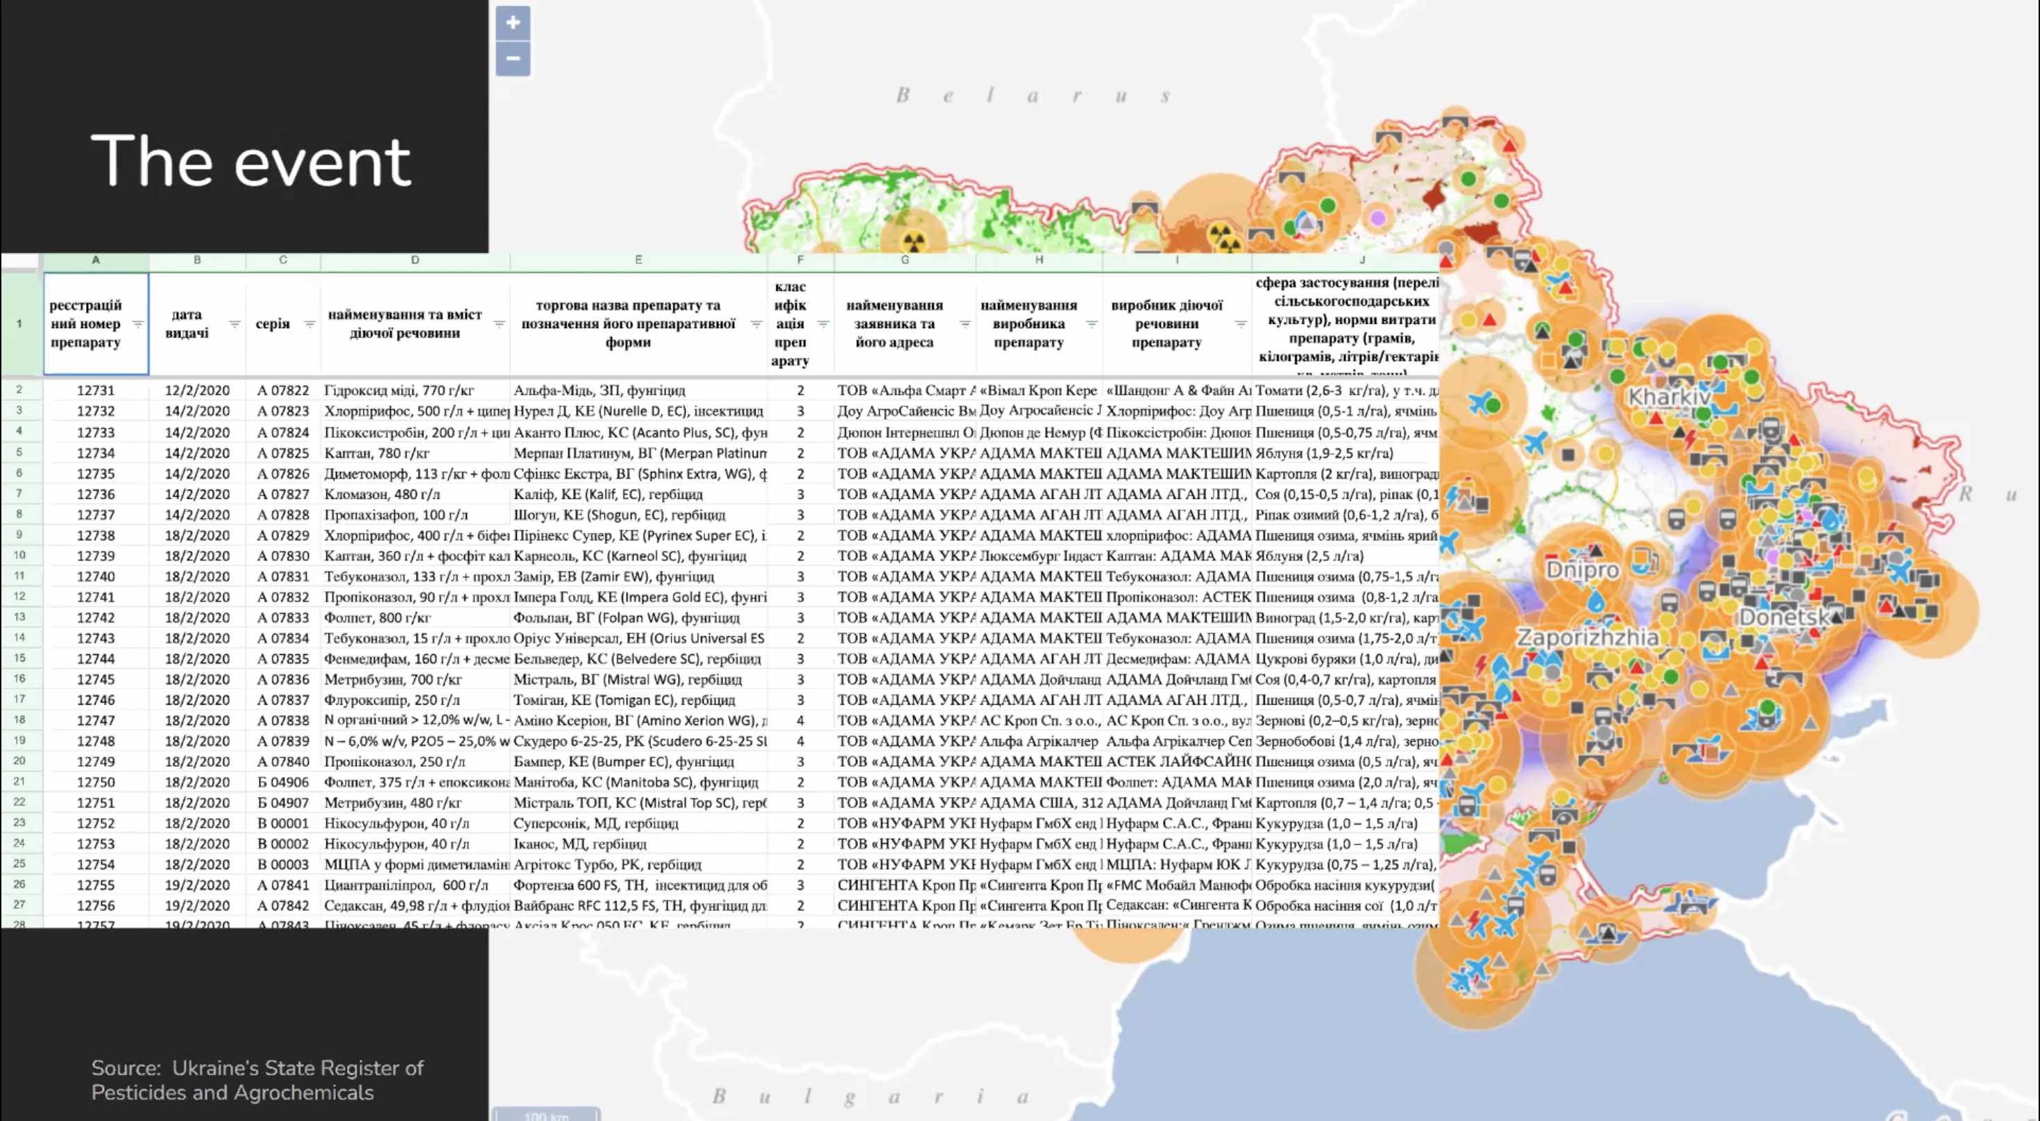Select cell 'Яблуня (2,5 л/га)'

[1345, 556]
